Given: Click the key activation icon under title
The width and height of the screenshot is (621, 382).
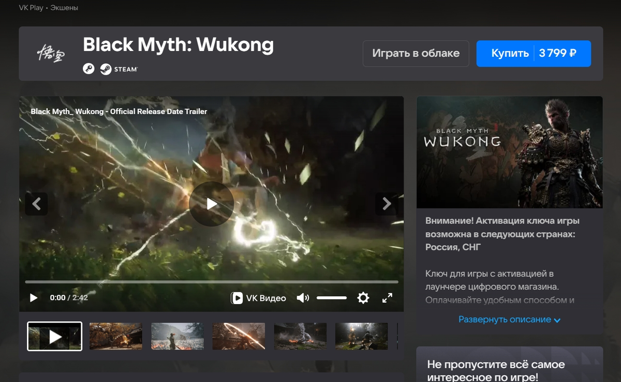Looking at the screenshot, I should [x=88, y=69].
